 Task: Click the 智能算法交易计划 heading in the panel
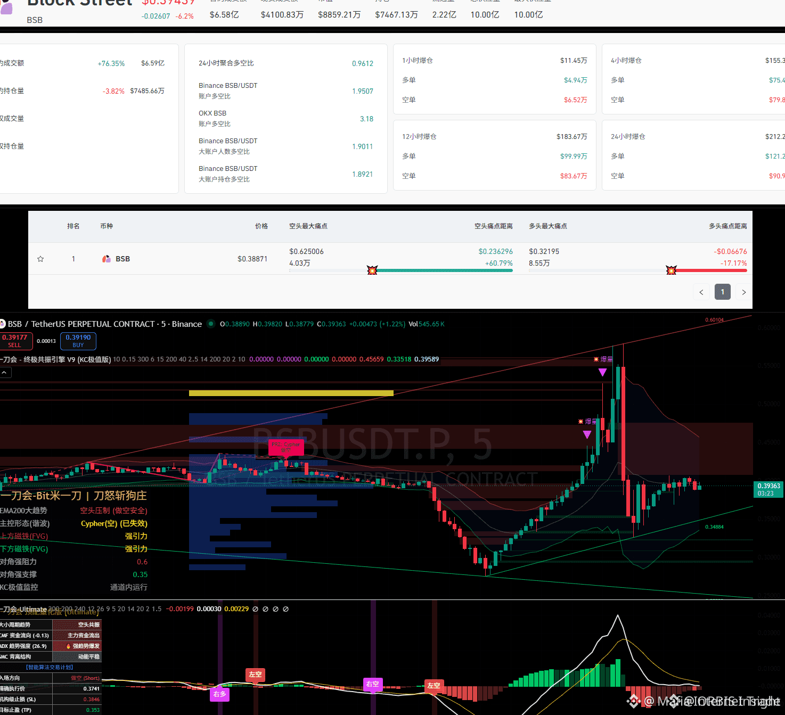50,667
